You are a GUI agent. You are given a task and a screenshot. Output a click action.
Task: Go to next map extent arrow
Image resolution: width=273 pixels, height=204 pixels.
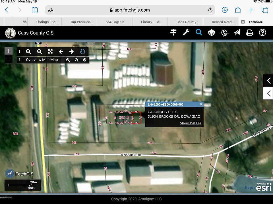71,52
